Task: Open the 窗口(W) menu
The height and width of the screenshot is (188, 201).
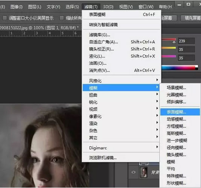Action: (146, 7)
